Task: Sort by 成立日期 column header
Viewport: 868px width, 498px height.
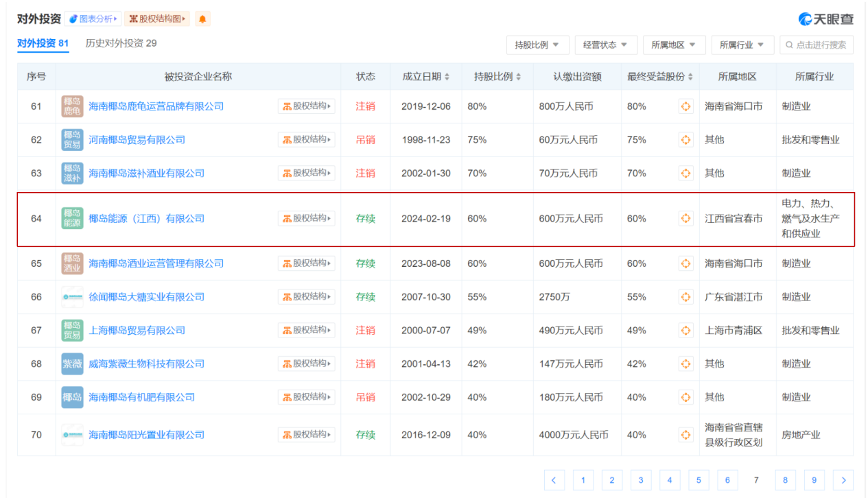Action: coord(425,77)
